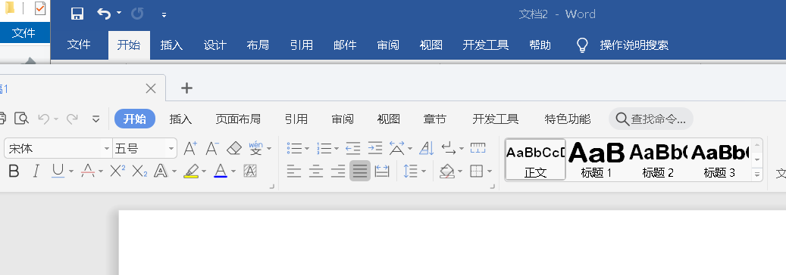This screenshot has height=275, width=786.
Task: Toggle bold formatting
Action: pos(14,171)
